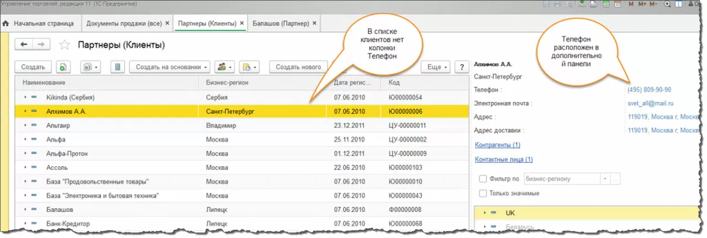Viewport: 707px width, 238px height.
Task: Open the help question mark button
Action: point(462,67)
